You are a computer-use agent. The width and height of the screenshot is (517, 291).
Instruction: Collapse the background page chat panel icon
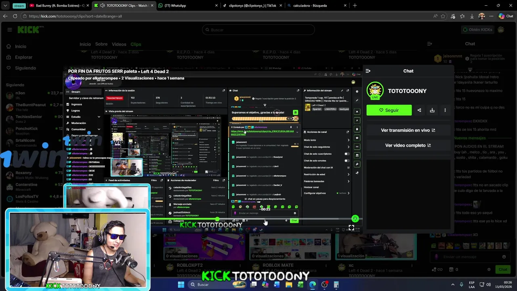click(x=430, y=44)
